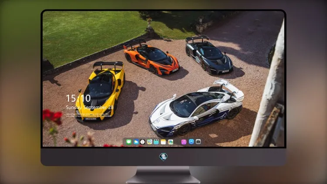
Task: Open the dock icon right of the Notes icon
Action: [170, 142]
